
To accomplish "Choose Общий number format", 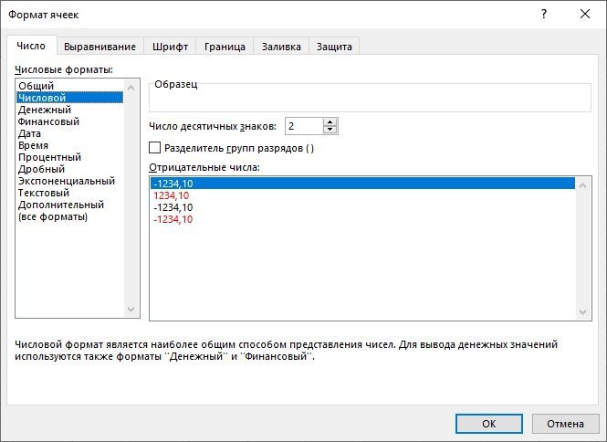I will tap(69, 86).
